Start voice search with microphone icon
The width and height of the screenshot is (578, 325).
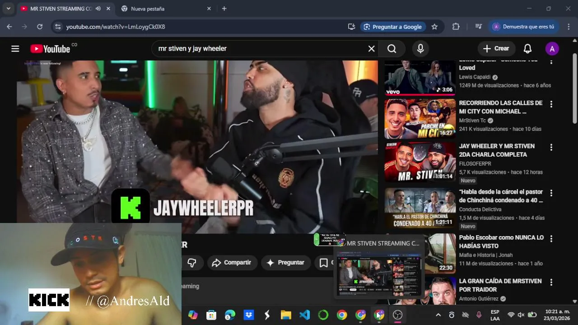[x=420, y=49]
